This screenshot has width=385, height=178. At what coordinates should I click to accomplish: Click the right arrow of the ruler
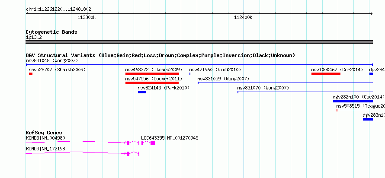point(371,13)
